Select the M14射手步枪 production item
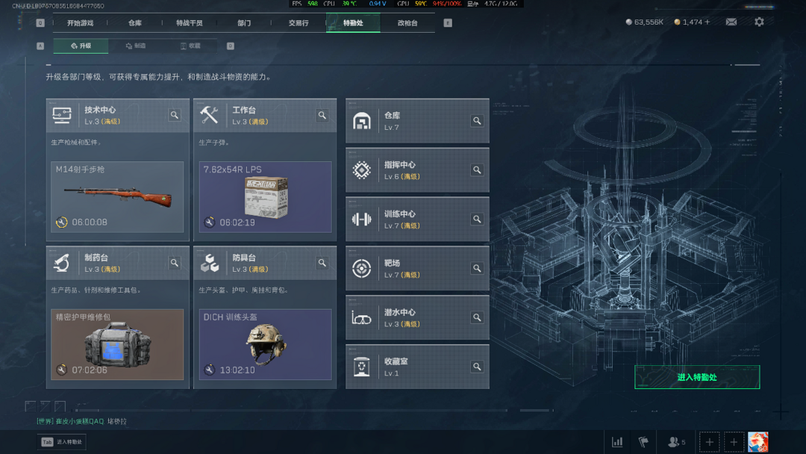The height and width of the screenshot is (454, 806). tap(117, 197)
